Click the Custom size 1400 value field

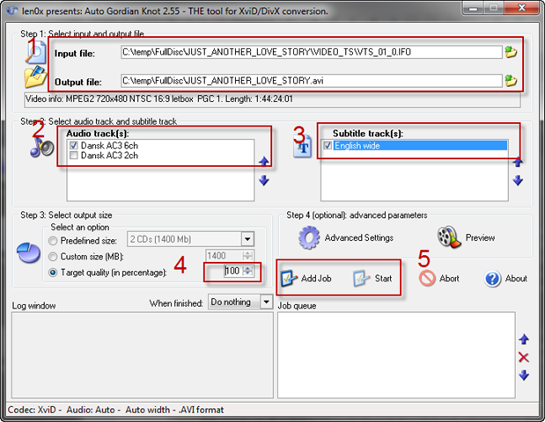click(224, 256)
